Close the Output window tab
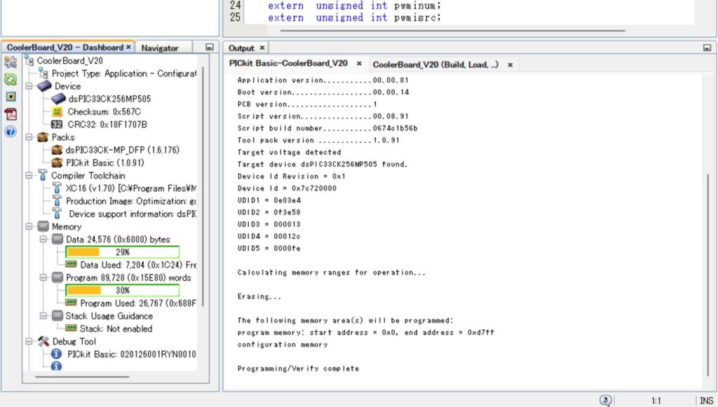Screen dimensions: 718x407 pos(262,48)
